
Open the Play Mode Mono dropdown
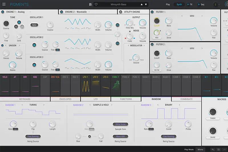[200, 149]
